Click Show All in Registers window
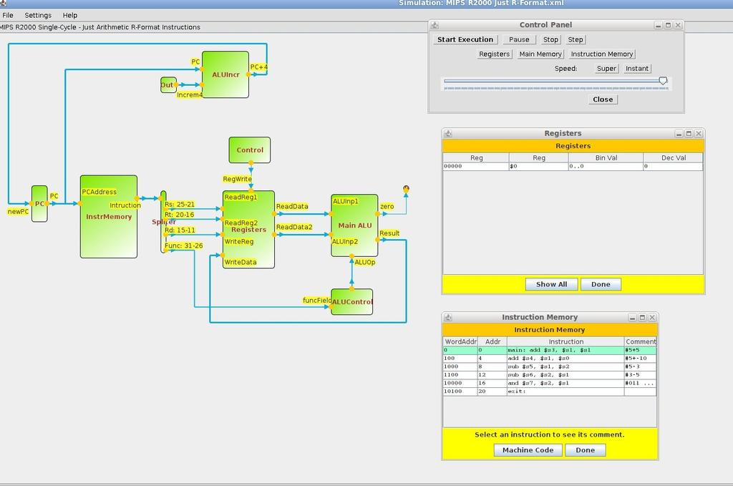The height and width of the screenshot is (486, 733). [552, 284]
